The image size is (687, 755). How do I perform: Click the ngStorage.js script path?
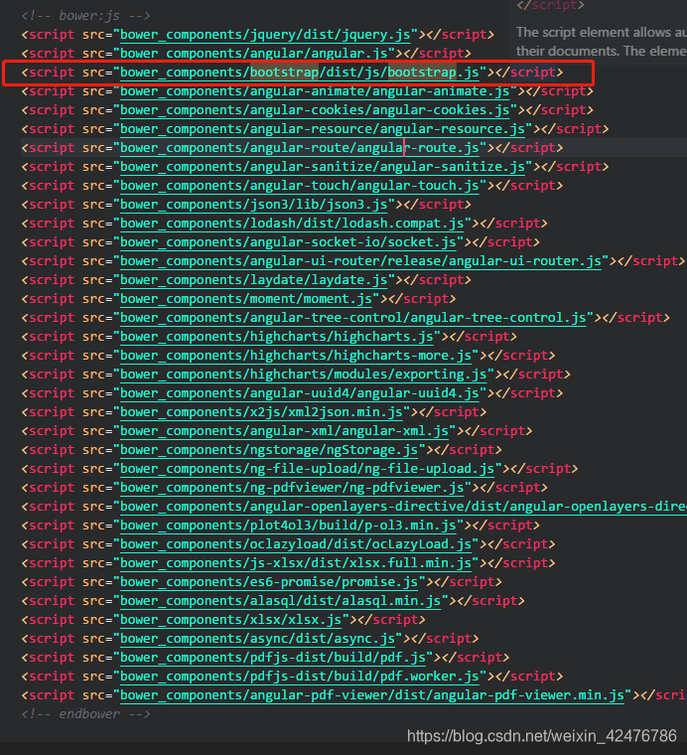pyautogui.click(x=269, y=450)
